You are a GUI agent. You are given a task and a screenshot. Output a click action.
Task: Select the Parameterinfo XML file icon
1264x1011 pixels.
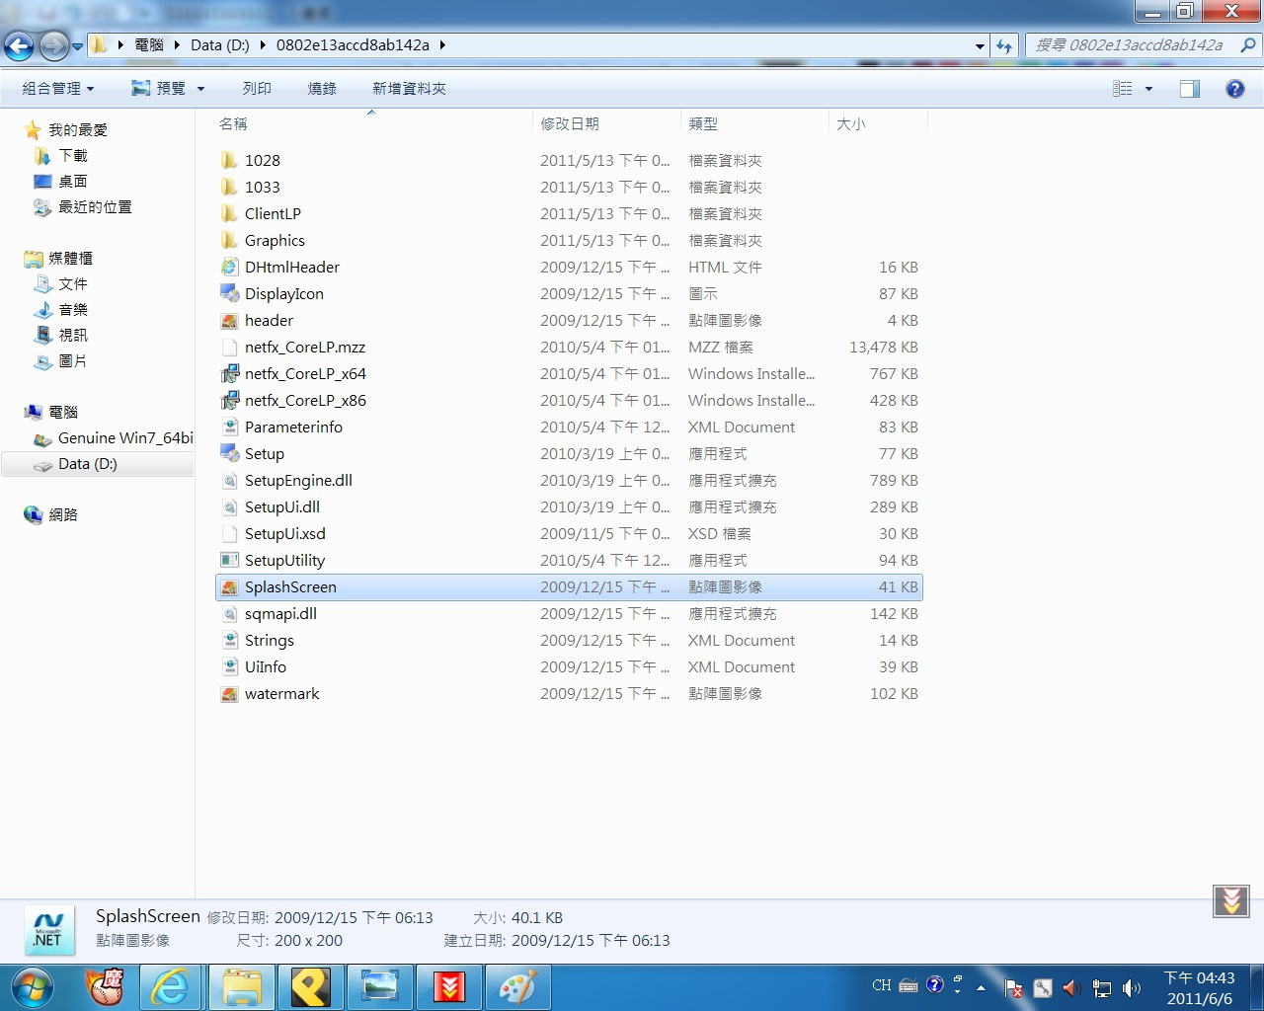(x=229, y=427)
